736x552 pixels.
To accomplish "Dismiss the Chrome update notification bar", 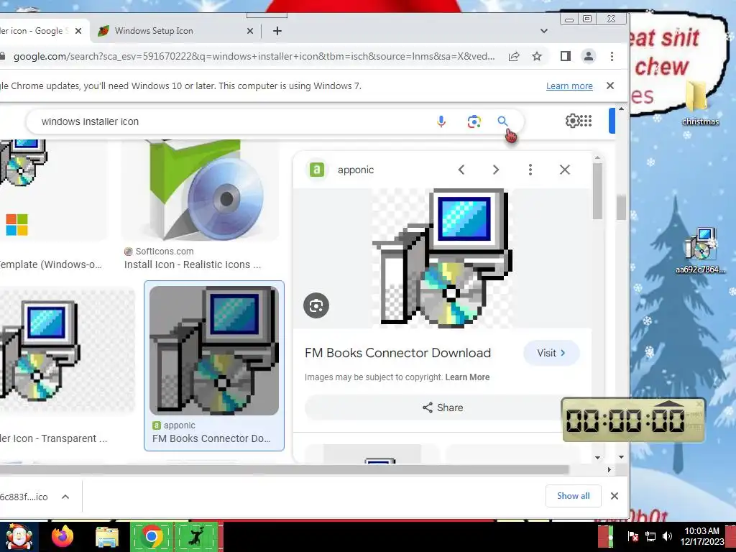I will coord(610,86).
